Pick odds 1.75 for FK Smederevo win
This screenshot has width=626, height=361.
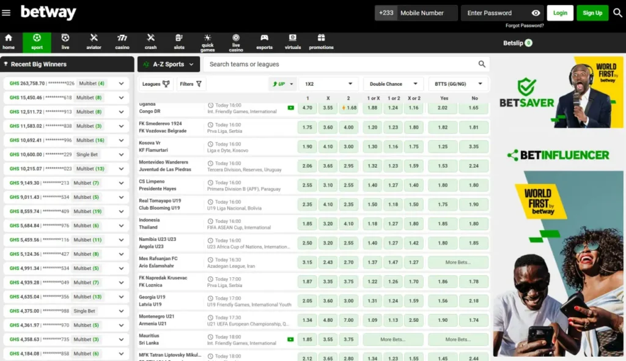(307, 127)
